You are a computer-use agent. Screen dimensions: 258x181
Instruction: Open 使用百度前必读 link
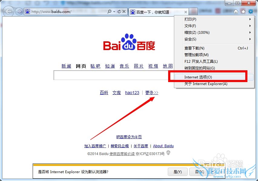click(122, 154)
